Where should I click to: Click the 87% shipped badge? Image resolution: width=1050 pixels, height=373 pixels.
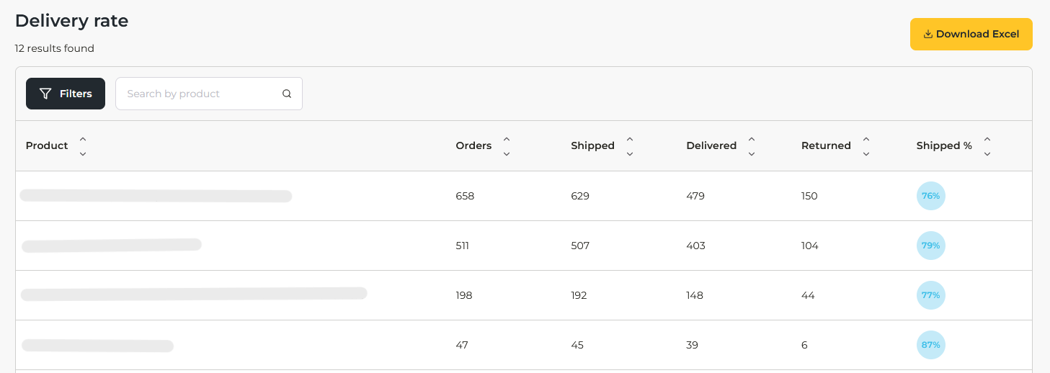point(930,345)
